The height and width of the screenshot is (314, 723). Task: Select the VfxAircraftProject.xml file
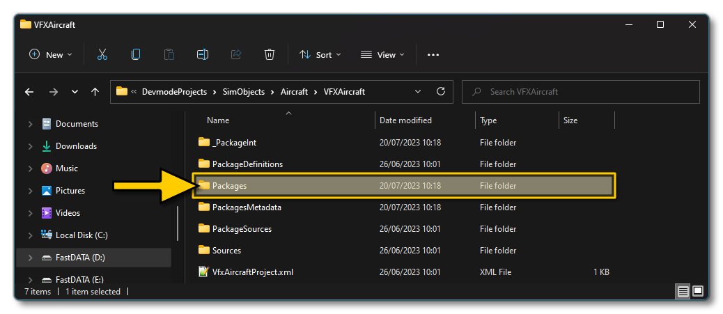tap(252, 272)
